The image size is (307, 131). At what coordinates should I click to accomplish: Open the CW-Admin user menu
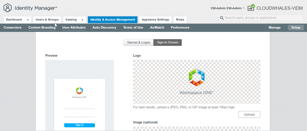(x=228, y=8)
